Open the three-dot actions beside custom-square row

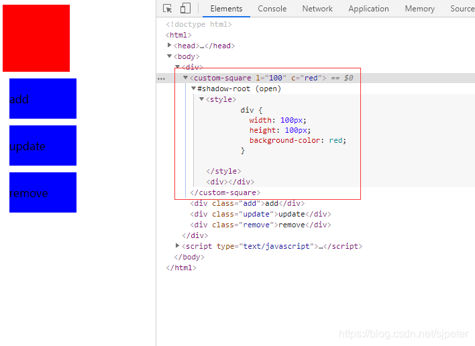[x=162, y=78]
